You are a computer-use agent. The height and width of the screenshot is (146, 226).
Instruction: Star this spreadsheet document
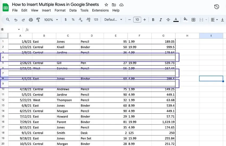(106, 5)
